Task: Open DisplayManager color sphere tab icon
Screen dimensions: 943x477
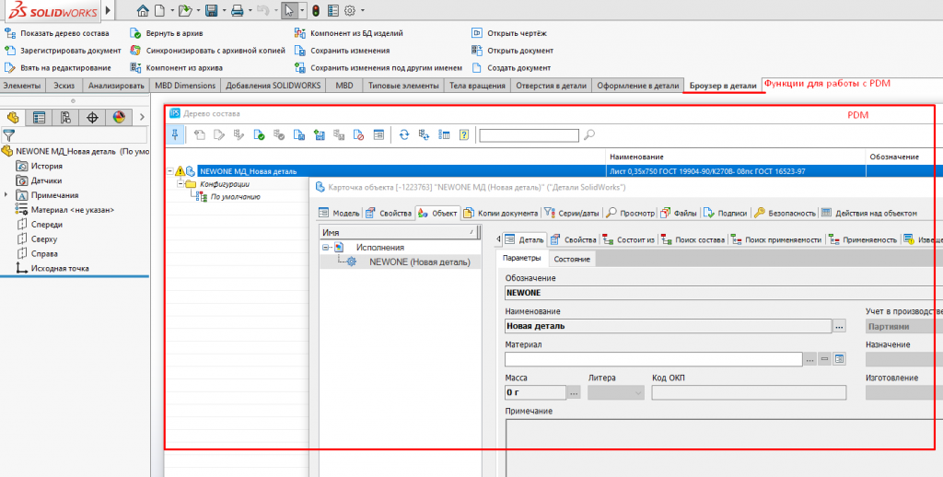Action: (119, 117)
